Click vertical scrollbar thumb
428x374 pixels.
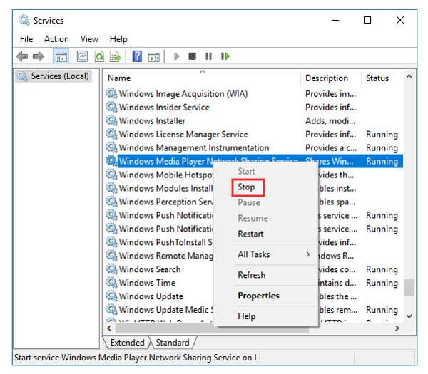tap(409, 287)
